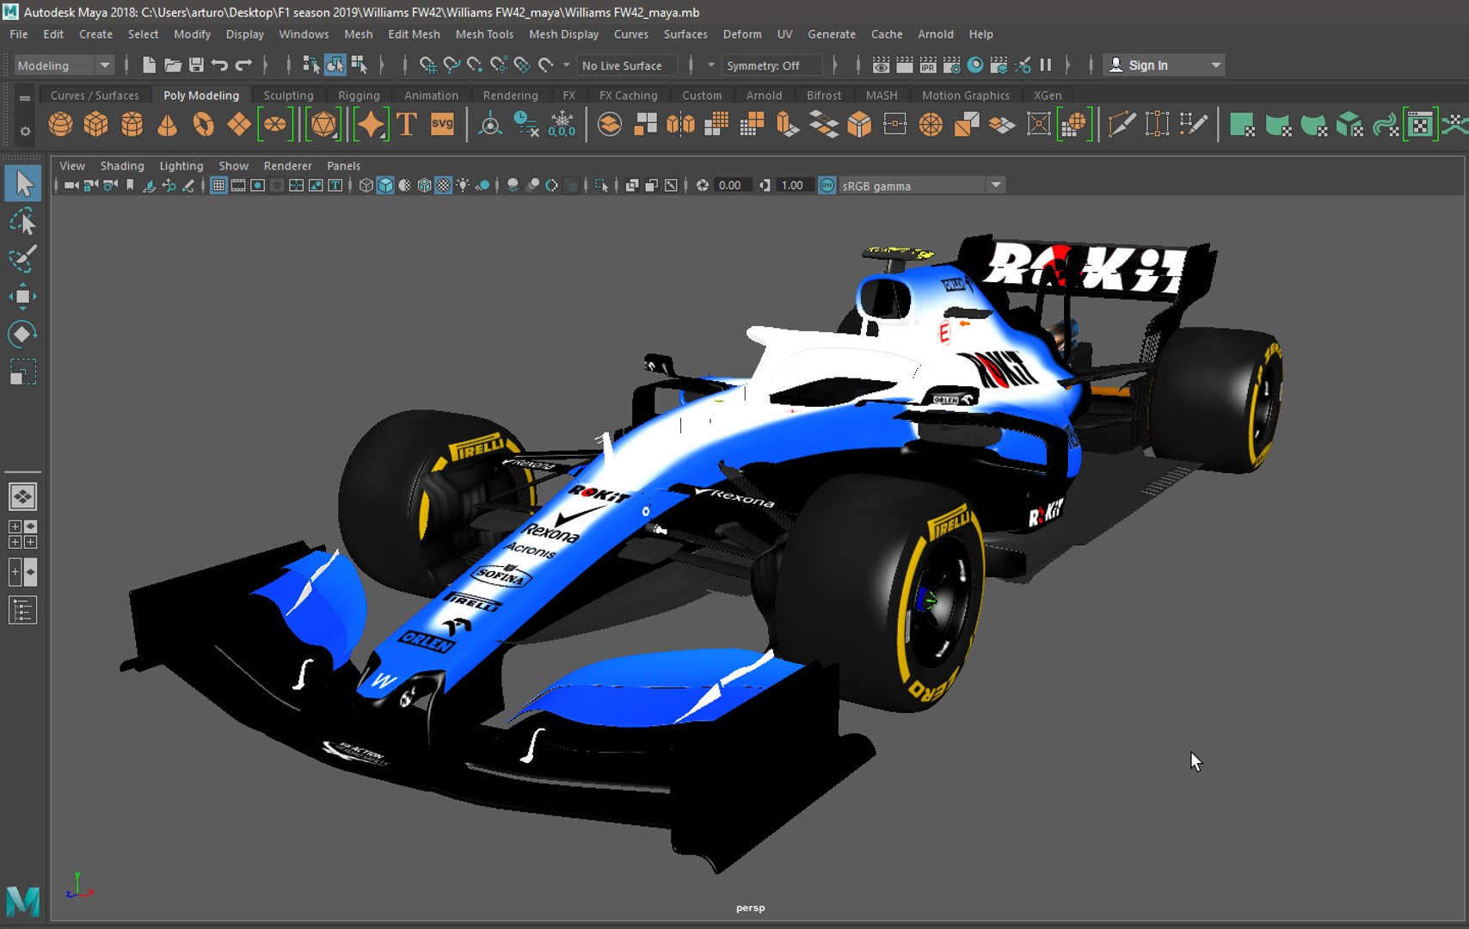Open the shelf menu hamburger icon
1469x929 pixels.
[25, 98]
